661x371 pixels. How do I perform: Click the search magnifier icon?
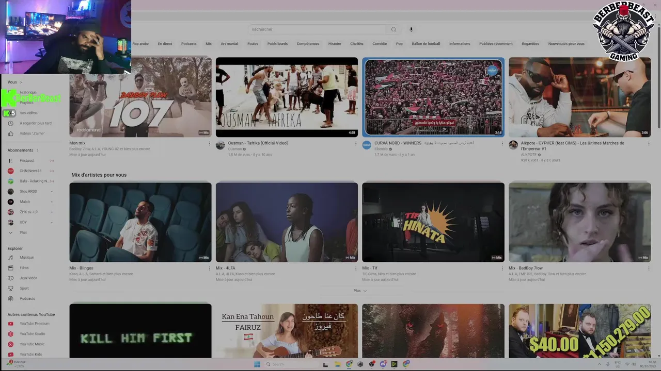tap(394, 29)
